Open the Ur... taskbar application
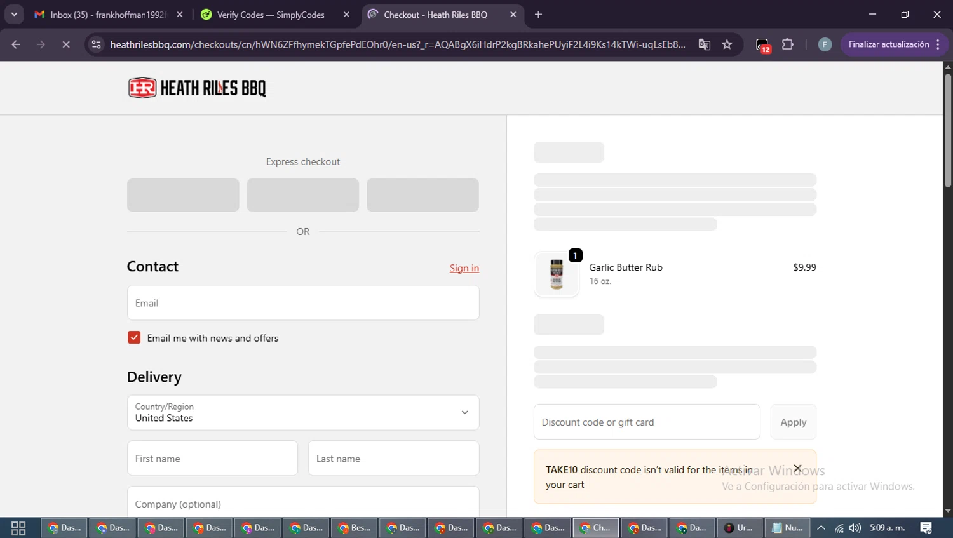953x538 pixels. [x=740, y=528]
